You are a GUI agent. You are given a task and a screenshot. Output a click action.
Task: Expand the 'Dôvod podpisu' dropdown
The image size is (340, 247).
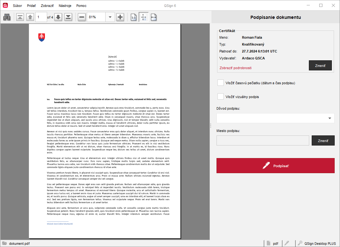tap(330, 118)
